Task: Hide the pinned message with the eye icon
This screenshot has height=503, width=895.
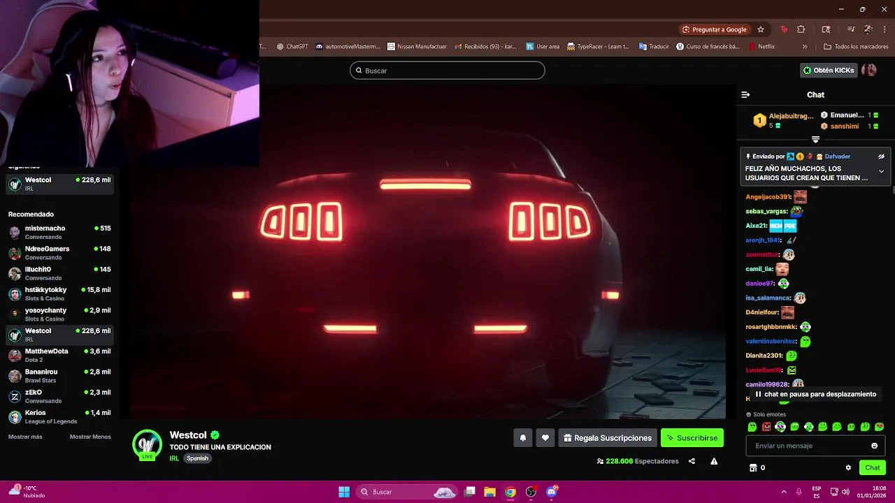Action: point(881,156)
